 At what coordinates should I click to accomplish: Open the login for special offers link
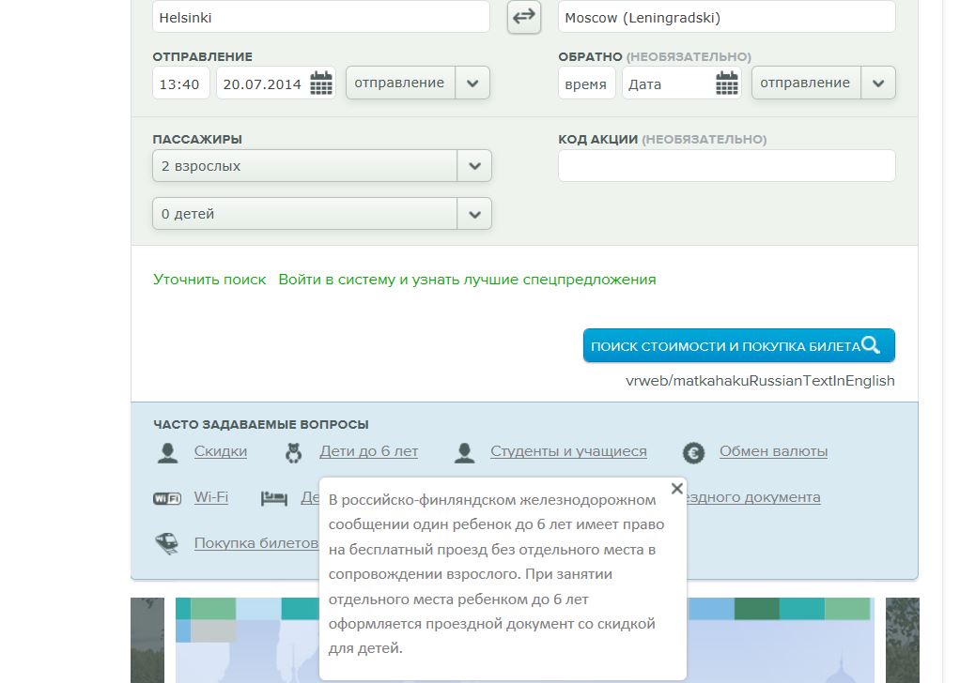point(467,280)
